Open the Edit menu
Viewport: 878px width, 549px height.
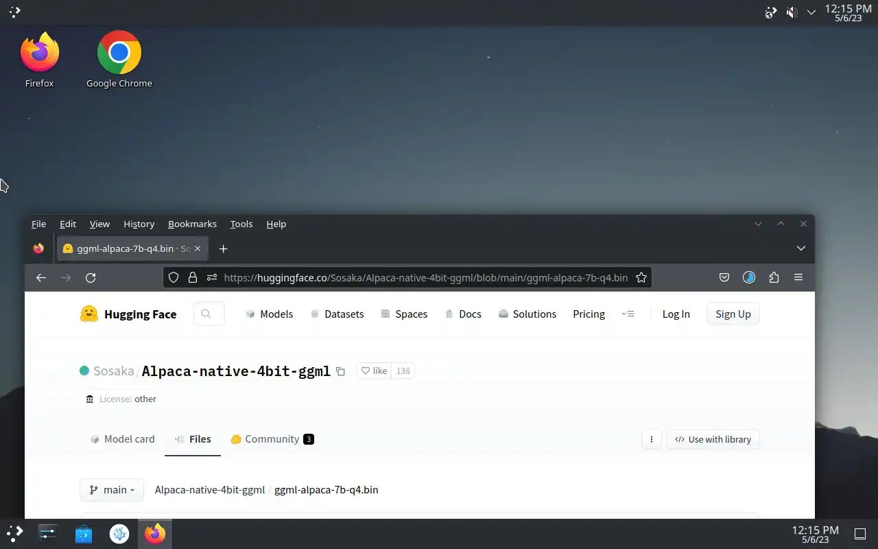(68, 224)
